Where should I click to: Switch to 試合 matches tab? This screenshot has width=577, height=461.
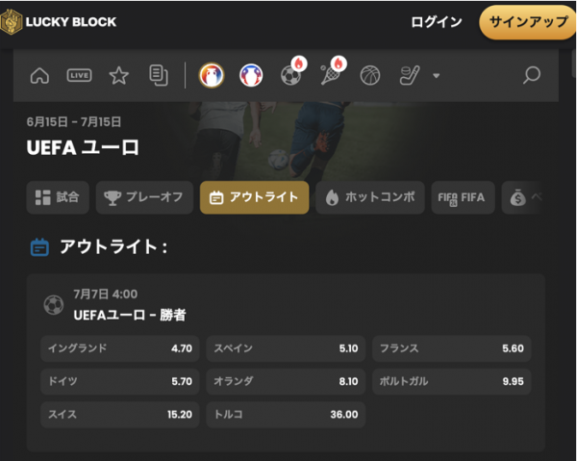(58, 197)
